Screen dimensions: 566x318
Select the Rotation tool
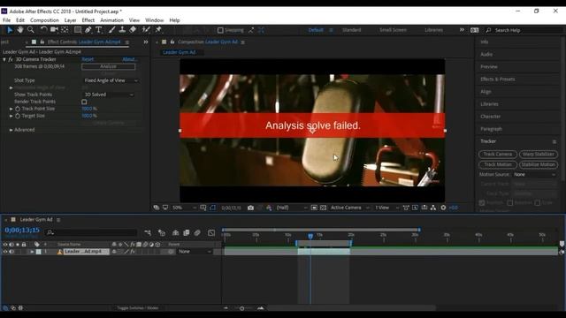[x=43, y=30]
